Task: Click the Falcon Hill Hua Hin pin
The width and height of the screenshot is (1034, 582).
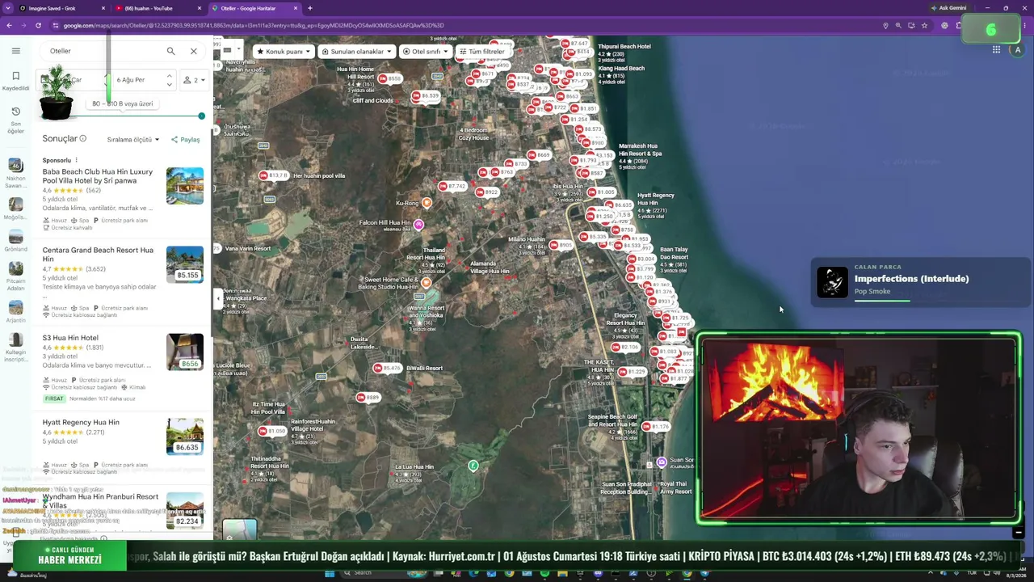Action: (418, 224)
